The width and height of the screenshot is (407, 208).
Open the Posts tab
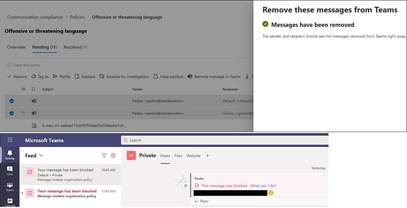pos(165,156)
